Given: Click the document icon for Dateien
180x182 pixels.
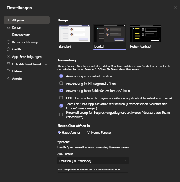Looking at the screenshot, I should 9,71.
